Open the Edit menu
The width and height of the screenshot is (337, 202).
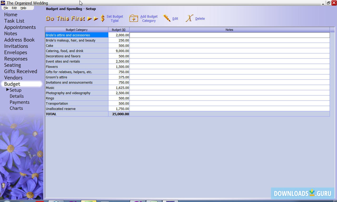14,8
